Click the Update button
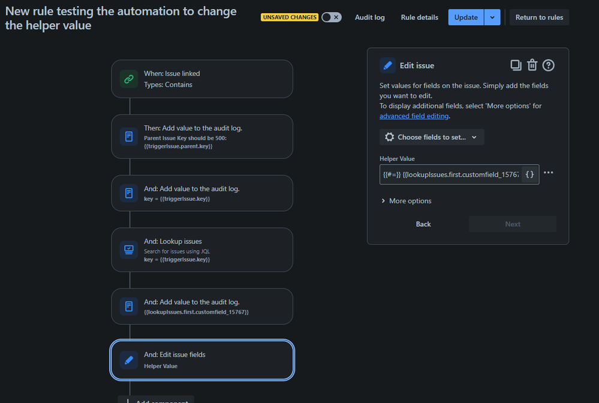 click(466, 17)
